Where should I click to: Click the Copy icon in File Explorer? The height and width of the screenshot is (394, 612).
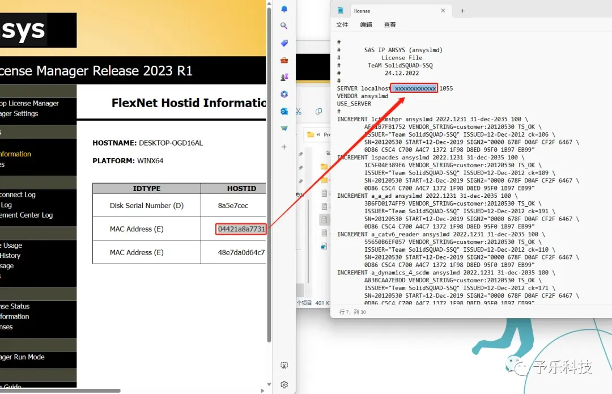[x=319, y=112]
